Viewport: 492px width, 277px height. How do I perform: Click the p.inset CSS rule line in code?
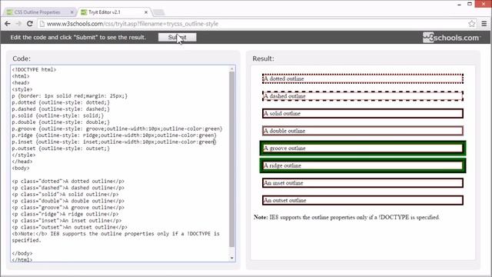click(115, 142)
